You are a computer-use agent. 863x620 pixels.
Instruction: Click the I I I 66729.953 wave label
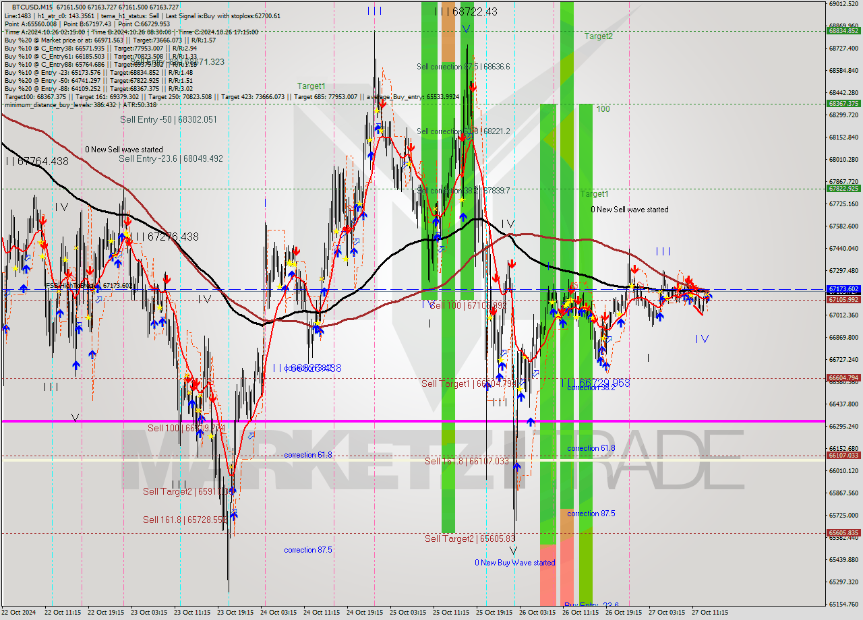coord(596,382)
